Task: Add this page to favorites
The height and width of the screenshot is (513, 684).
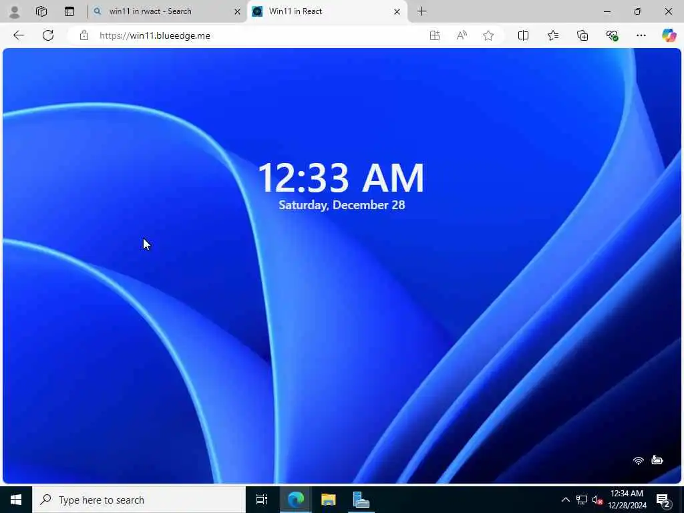Action: click(488, 35)
